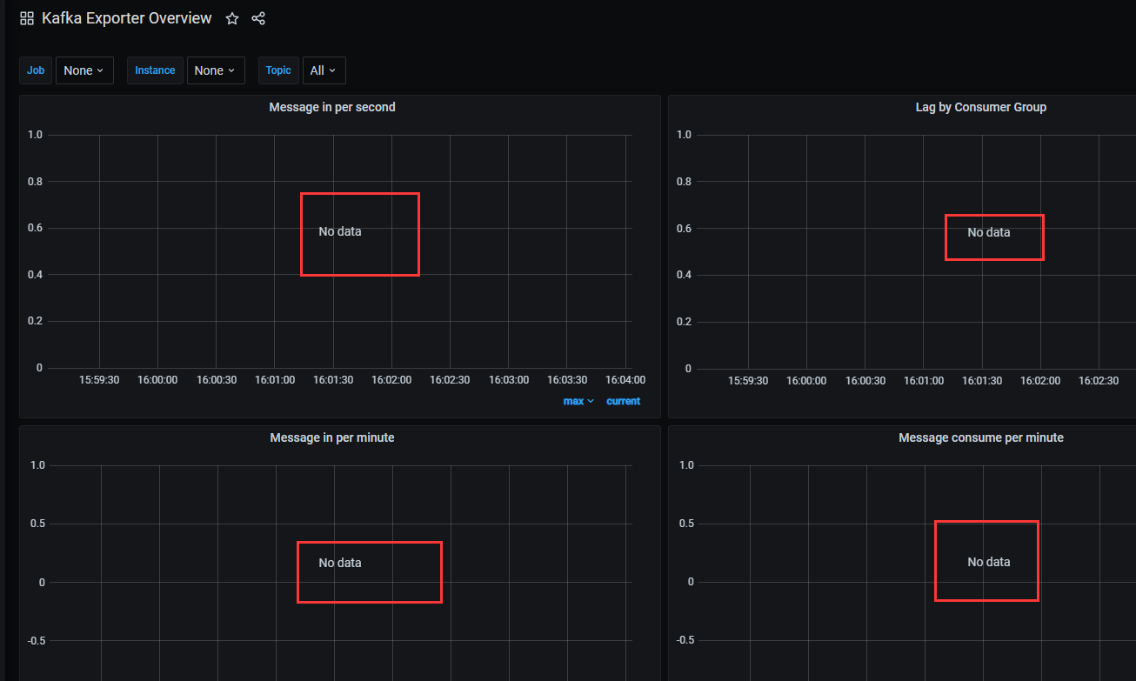Click No data in Message in per second
1136x681 pixels.
pos(340,231)
